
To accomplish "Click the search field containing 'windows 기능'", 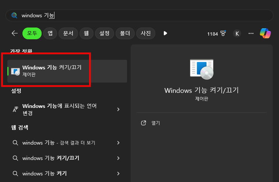I will coord(139,15).
